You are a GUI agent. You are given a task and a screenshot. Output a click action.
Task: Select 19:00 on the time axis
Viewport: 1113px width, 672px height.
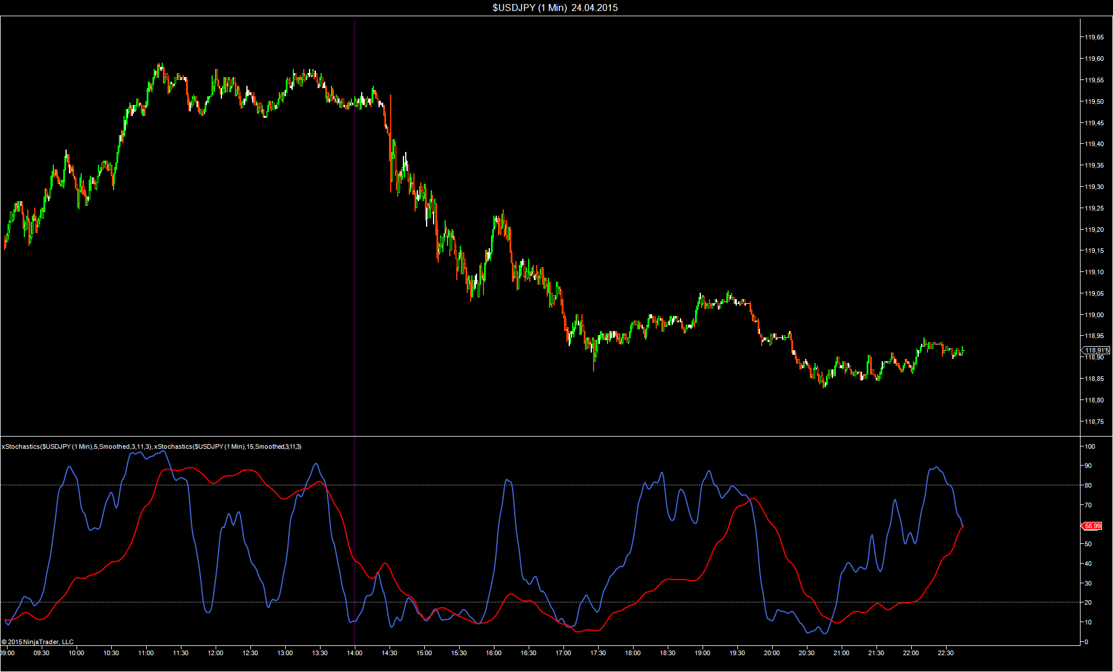[703, 653]
